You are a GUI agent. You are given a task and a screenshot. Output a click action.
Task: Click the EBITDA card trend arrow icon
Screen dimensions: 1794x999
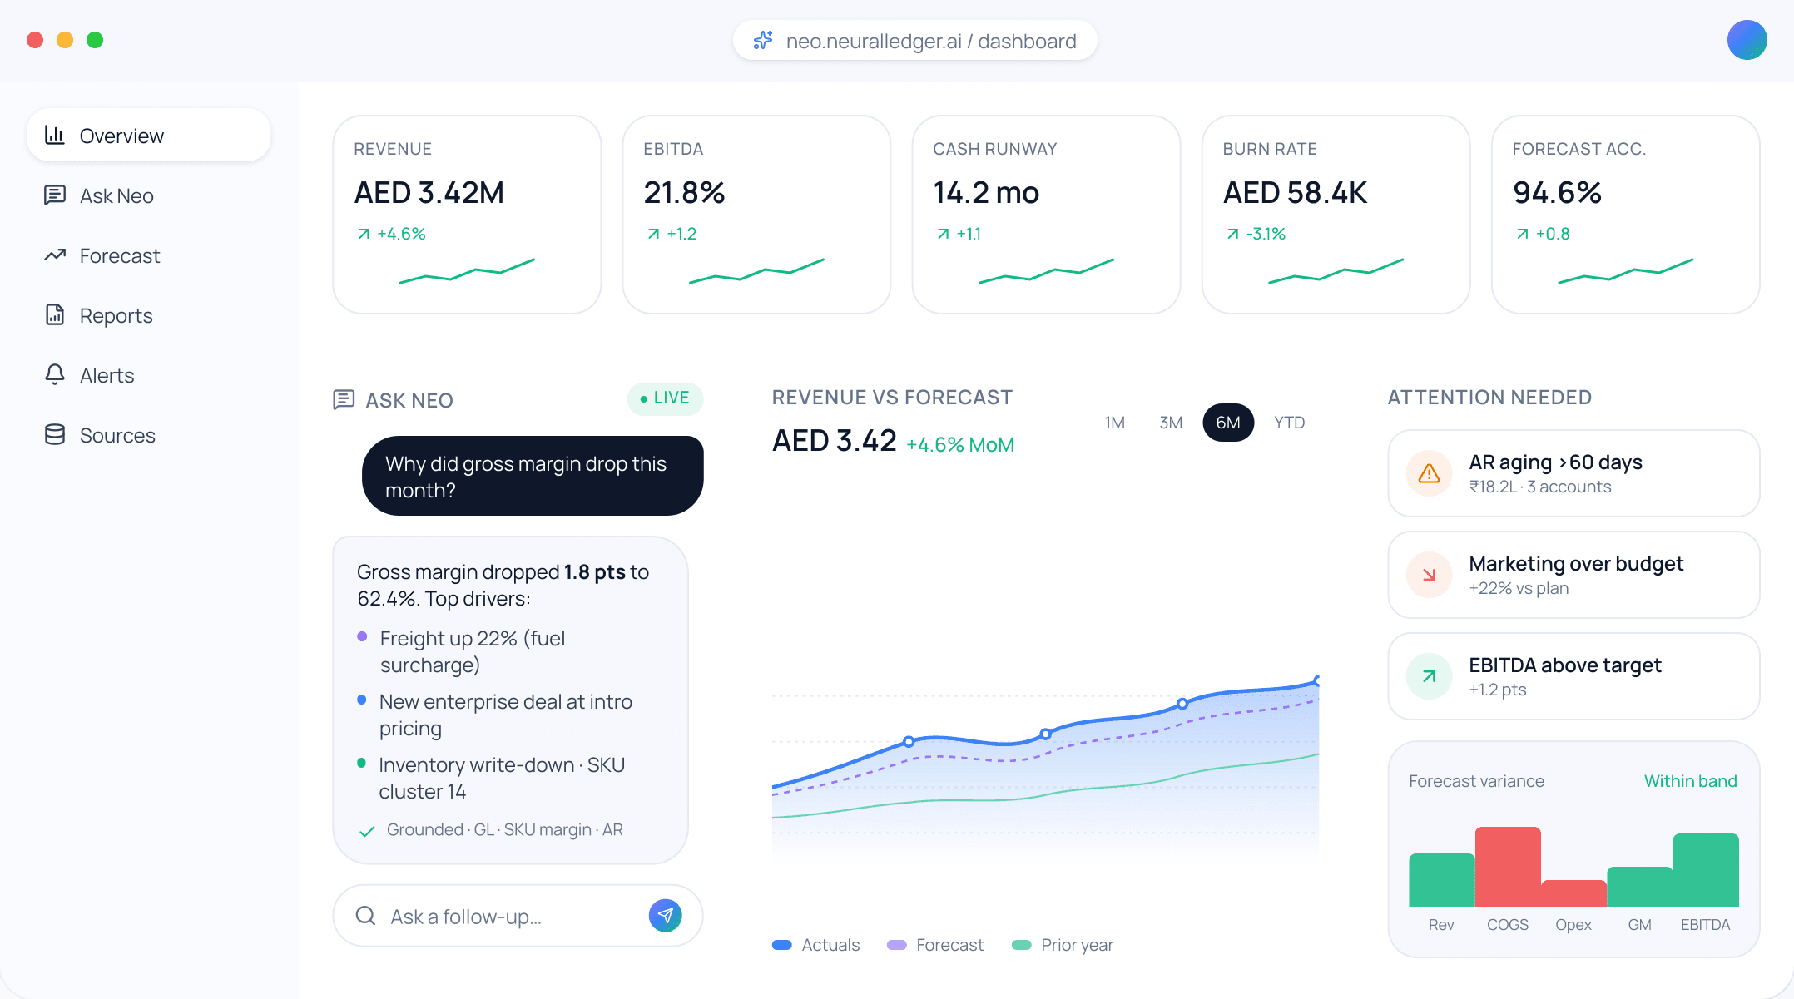(x=653, y=234)
